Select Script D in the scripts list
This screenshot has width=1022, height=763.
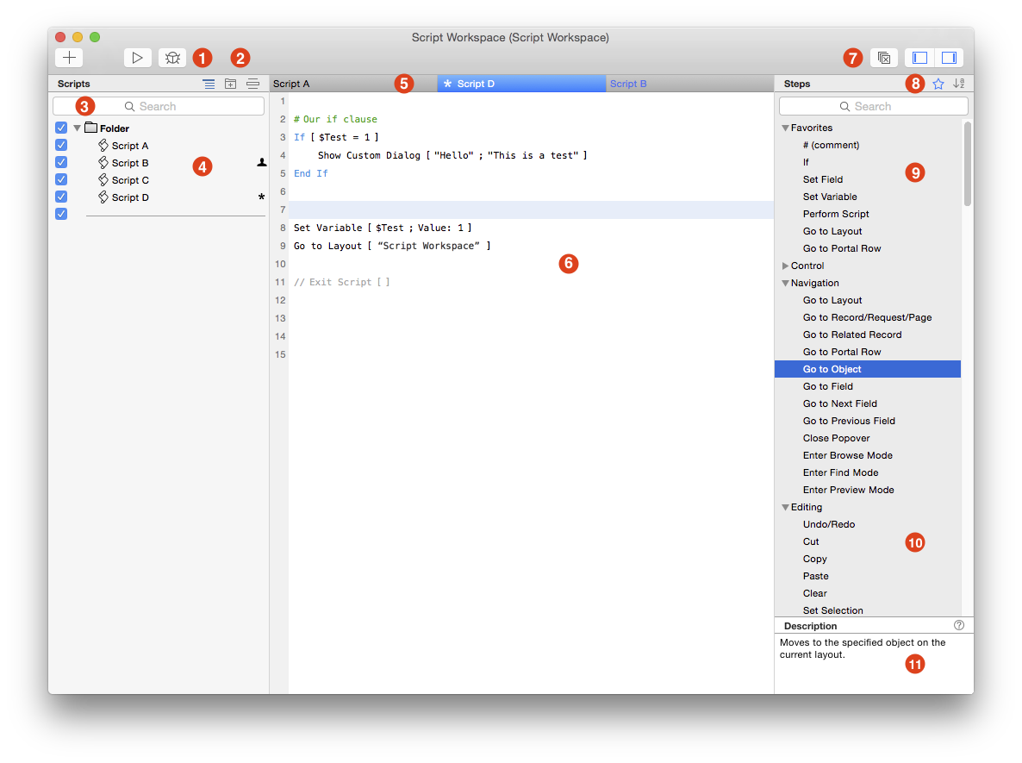130,197
